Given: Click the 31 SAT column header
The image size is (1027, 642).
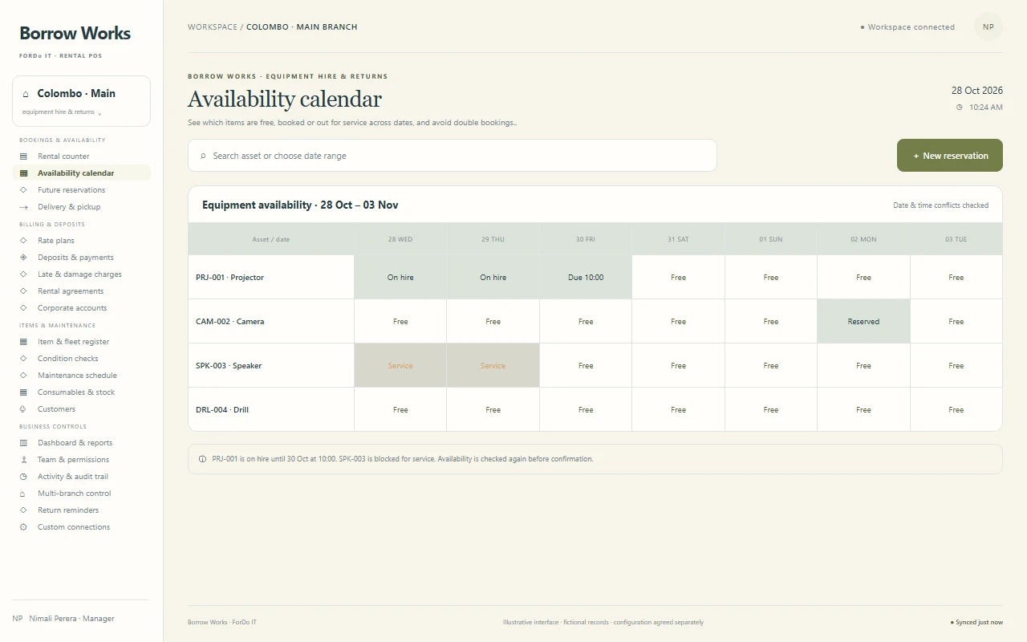Looking at the screenshot, I should click(678, 239).
